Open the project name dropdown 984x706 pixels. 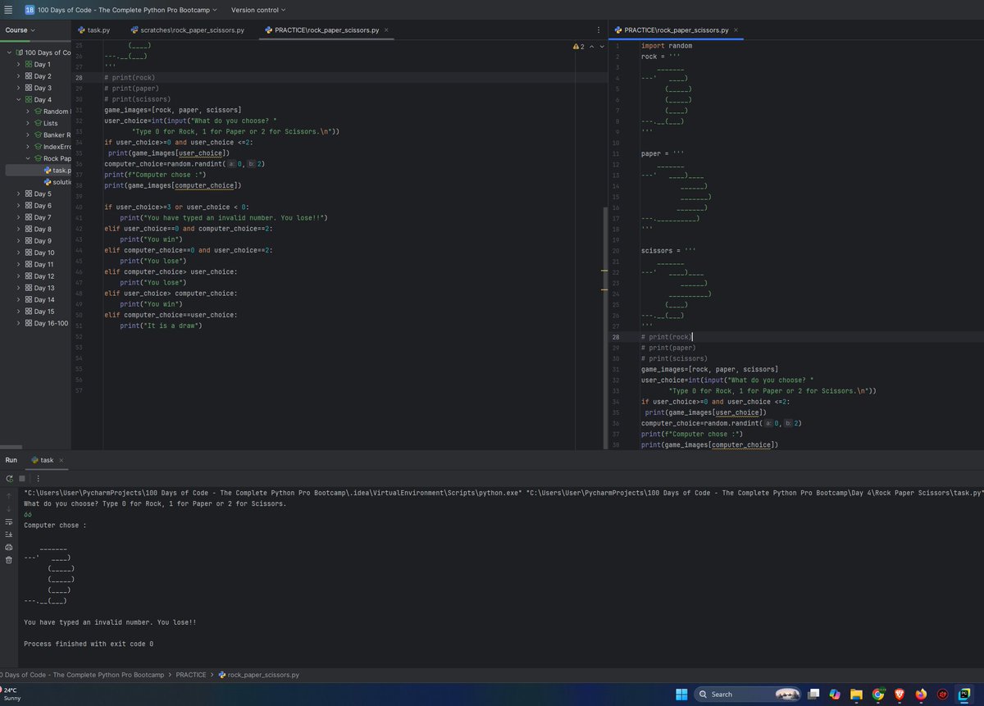click(121, 10)
